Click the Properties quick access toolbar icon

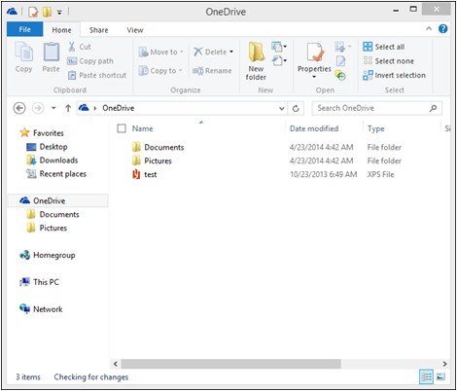pos(33,12)
